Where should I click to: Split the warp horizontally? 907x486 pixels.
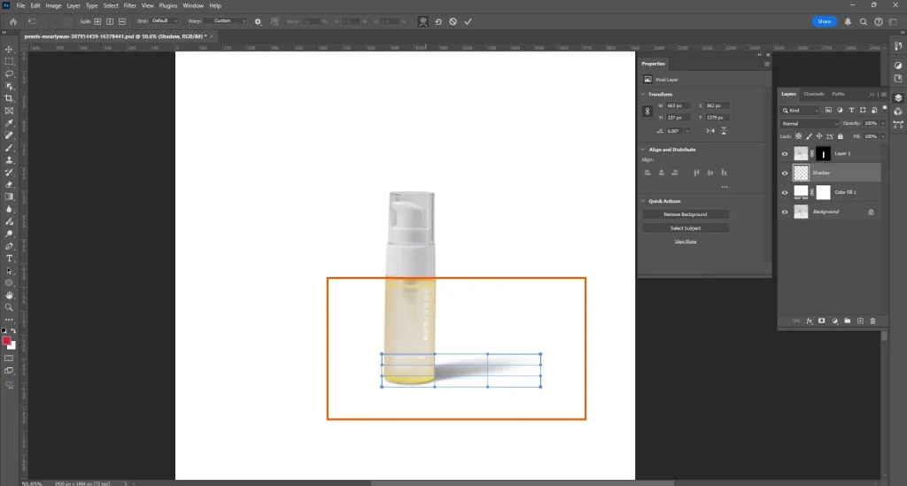pyautogui.click(x=122, y=21)
